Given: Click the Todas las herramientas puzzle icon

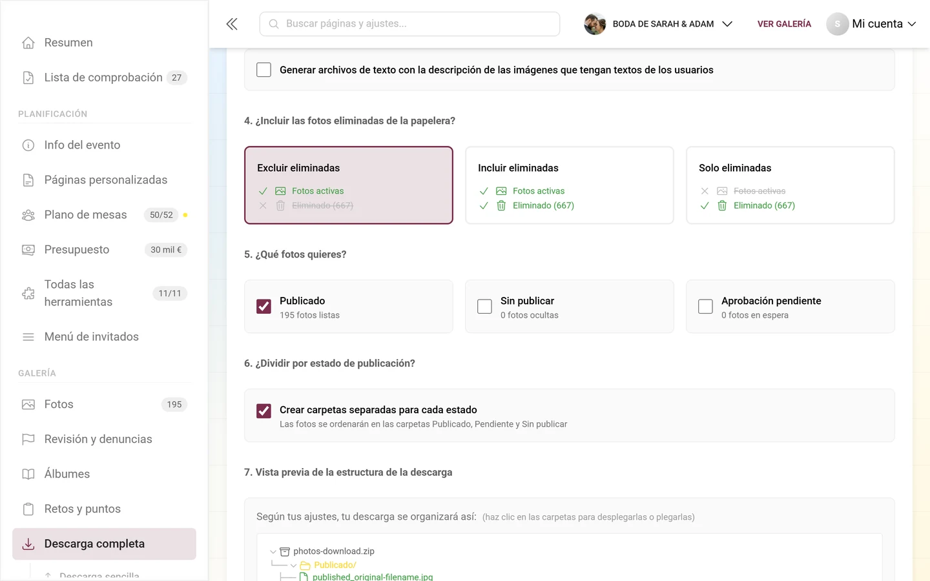Looking at the screenshot, I should (x=28, y=293).
